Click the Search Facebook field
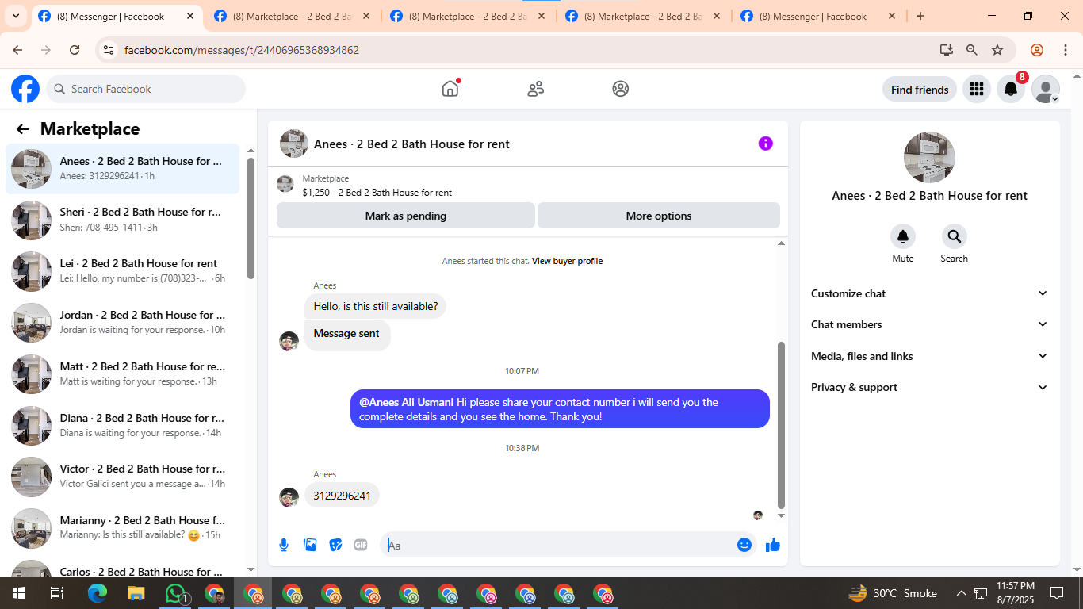 146,89
